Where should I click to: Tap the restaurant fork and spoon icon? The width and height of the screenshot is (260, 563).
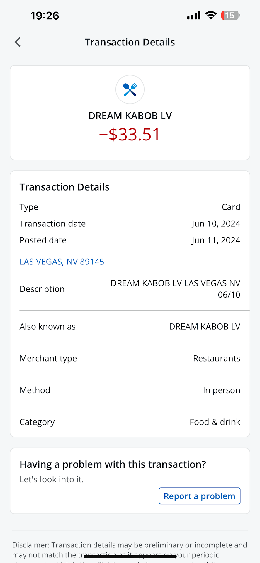click(130, 89)
